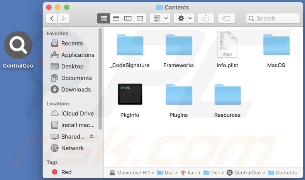Click the Contents title folder icon
This screenshot has width=305, height=180.
tap(159, 7)
